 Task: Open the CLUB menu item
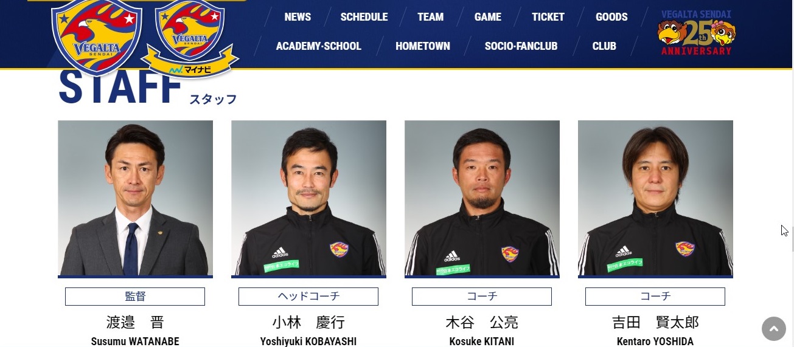pyautogui.click(x=604, y=46)
